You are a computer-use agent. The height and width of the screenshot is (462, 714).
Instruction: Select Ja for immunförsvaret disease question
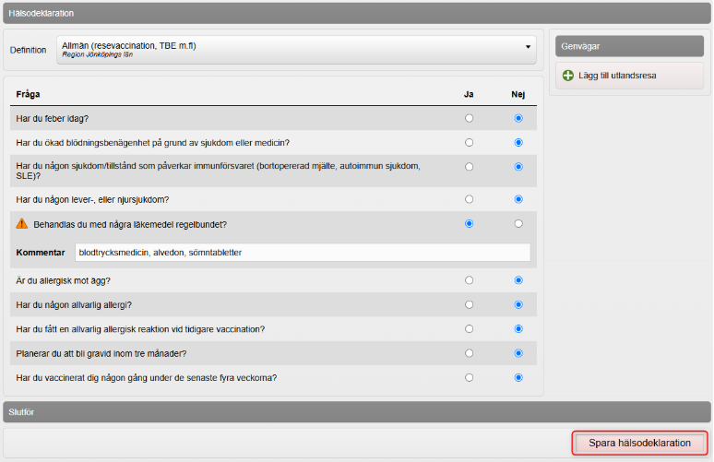[470, 167]
